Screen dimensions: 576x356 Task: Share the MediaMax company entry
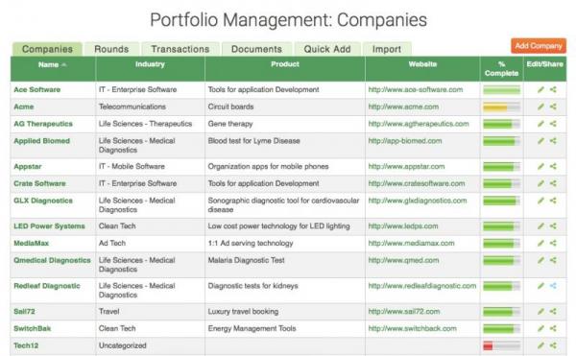[x=553, y=243]
